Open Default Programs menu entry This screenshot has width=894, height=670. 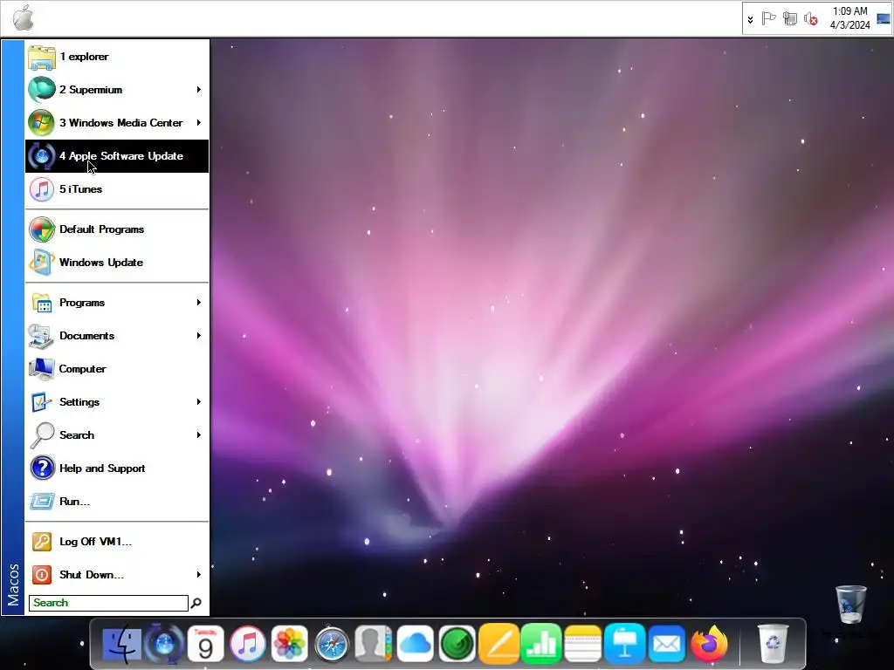coord(117,229)
